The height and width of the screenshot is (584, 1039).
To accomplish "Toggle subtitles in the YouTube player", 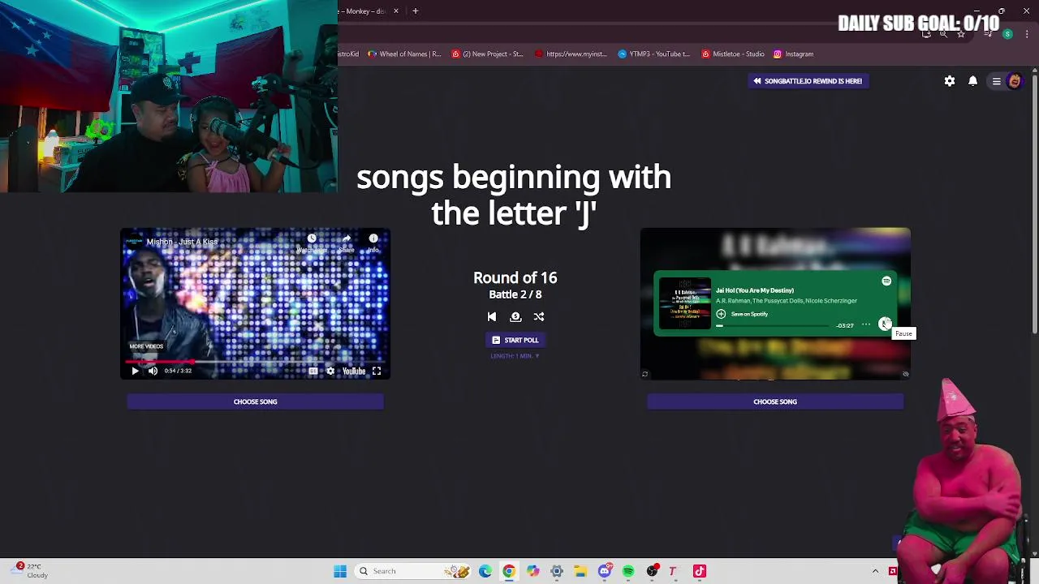I will click(313, 371).
